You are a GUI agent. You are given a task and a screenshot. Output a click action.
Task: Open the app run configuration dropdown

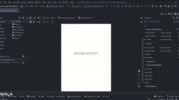point(76,6)
